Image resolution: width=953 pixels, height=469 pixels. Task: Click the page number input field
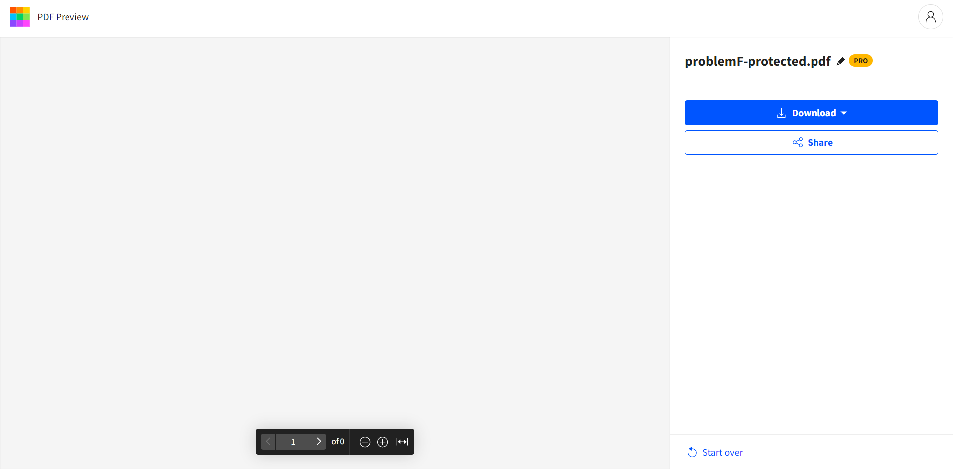coord(293,442)
